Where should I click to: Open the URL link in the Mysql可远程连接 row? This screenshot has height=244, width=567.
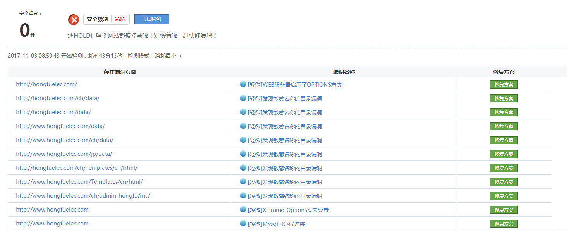coord(52,224)
